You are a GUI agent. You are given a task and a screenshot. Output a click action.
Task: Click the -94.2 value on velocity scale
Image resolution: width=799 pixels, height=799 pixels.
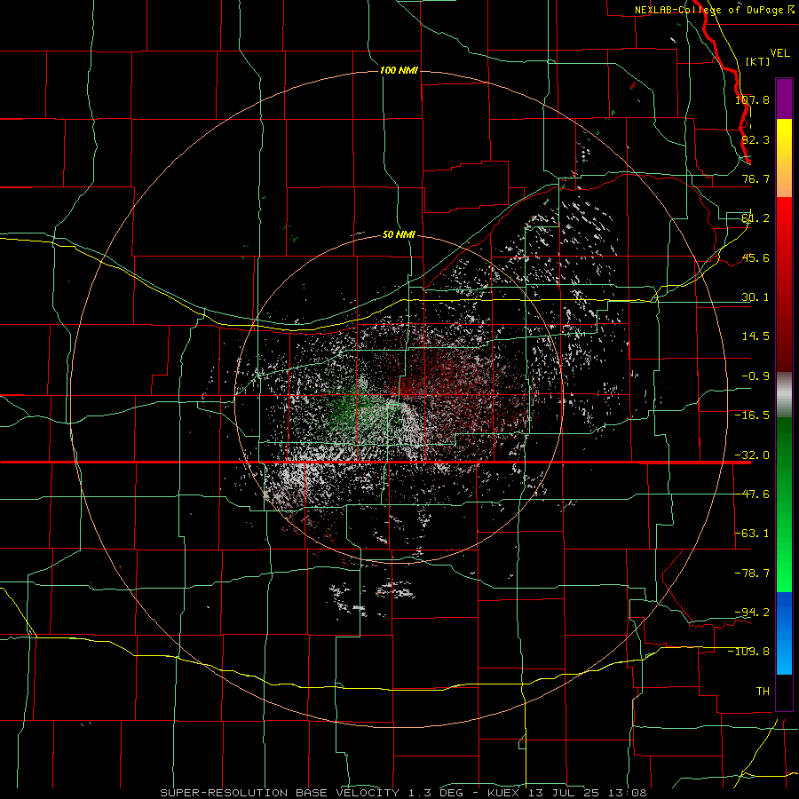click(752, 613)
